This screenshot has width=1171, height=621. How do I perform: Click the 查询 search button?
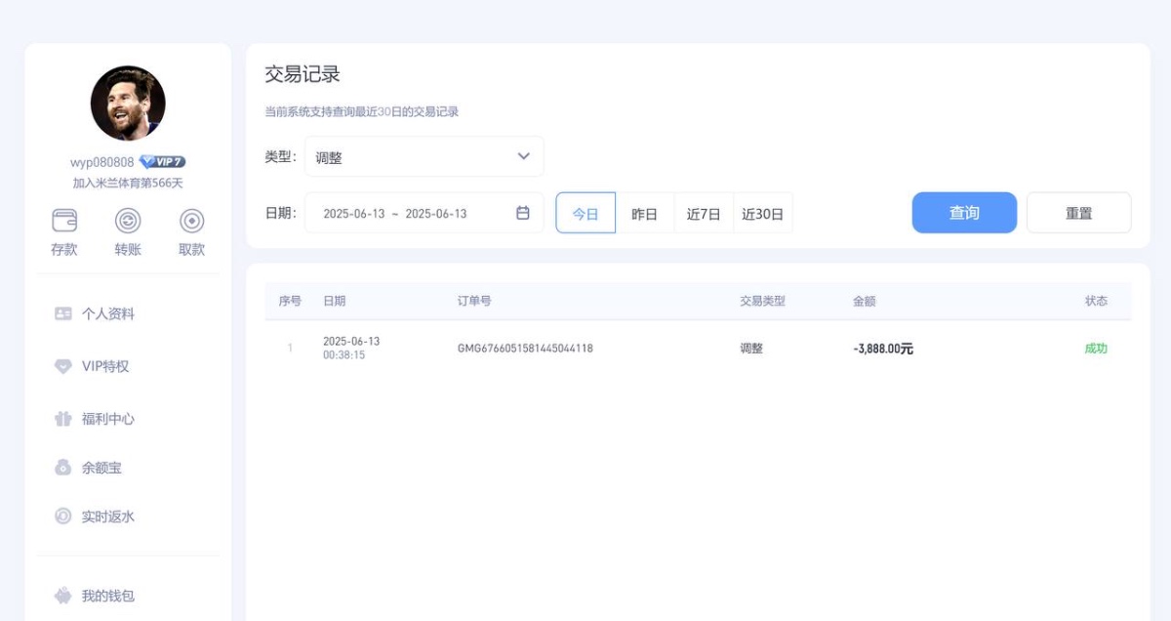pyautogui.click(x=964, y=212)
